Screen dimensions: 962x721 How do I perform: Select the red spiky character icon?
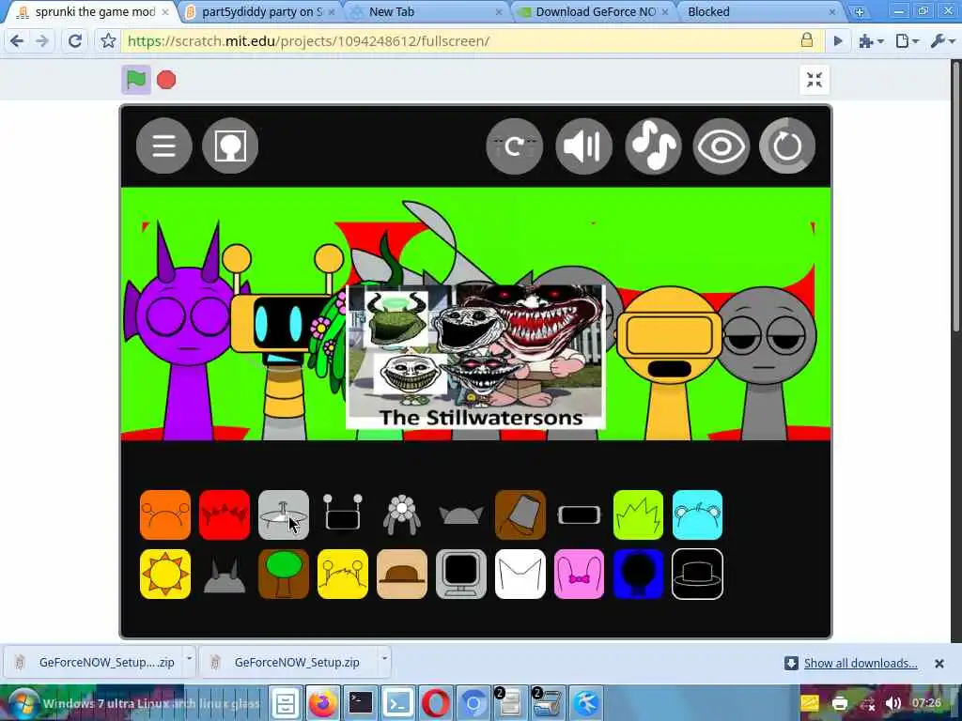(225, 515)
